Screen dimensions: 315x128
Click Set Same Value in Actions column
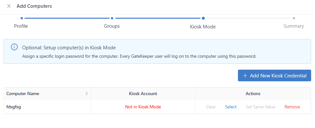pos(261,107)
